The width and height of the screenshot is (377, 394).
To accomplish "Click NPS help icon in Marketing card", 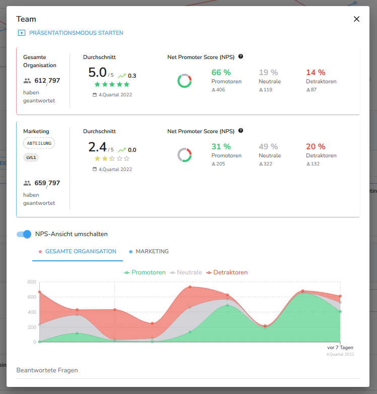I will coord(240,131).
